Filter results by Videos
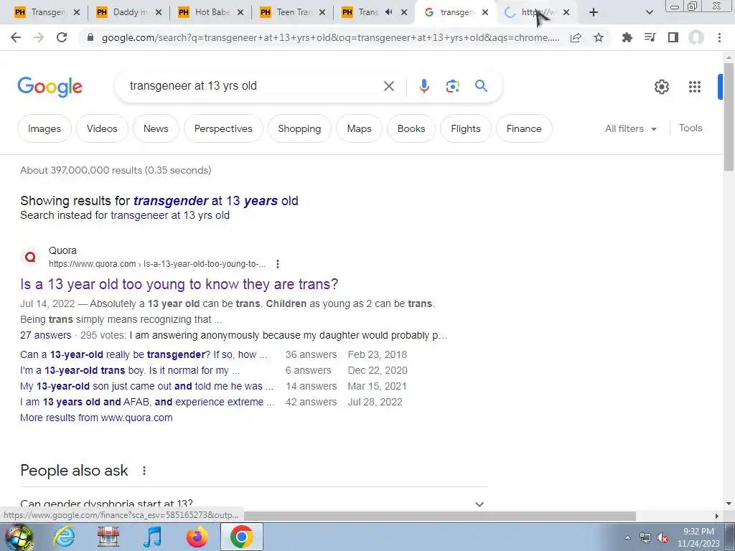This screenshot has width=735, height=551. pyautogui.click(x=102, y=128)
